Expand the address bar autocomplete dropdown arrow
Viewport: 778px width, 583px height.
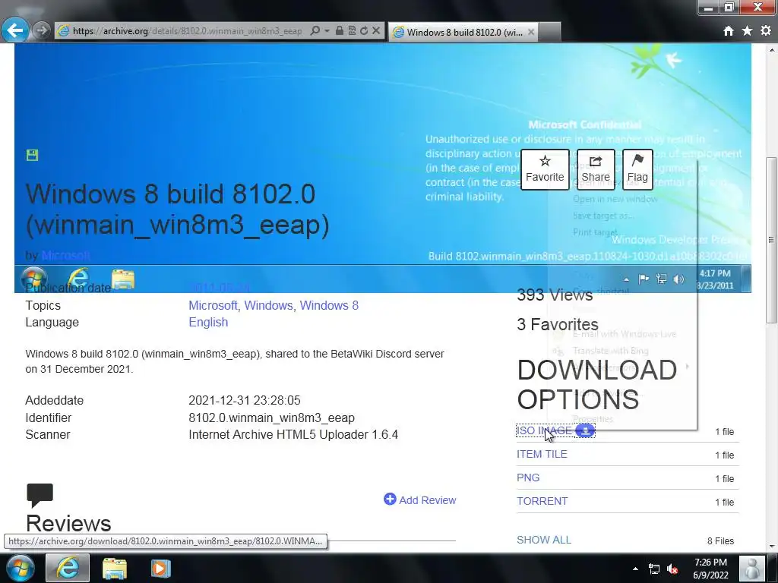tap(327, 30)
